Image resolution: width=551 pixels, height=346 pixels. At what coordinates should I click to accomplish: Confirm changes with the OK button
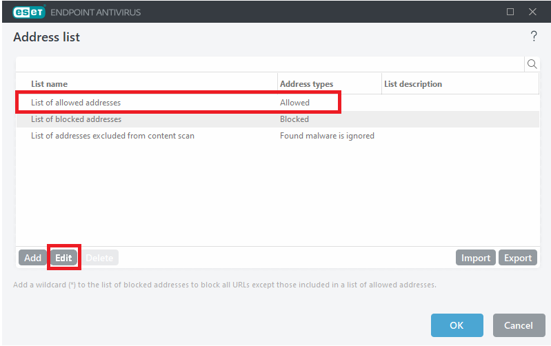(x=457, y=325)
